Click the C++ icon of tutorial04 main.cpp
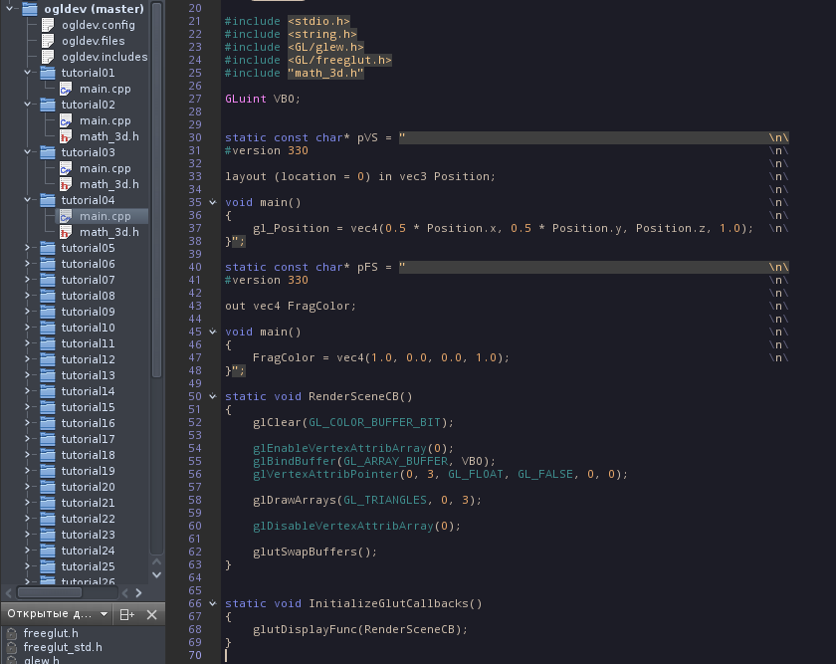 (66, 216)
